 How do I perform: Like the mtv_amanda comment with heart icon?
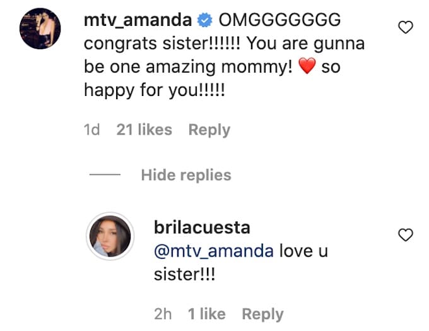(x=407, y=27)
